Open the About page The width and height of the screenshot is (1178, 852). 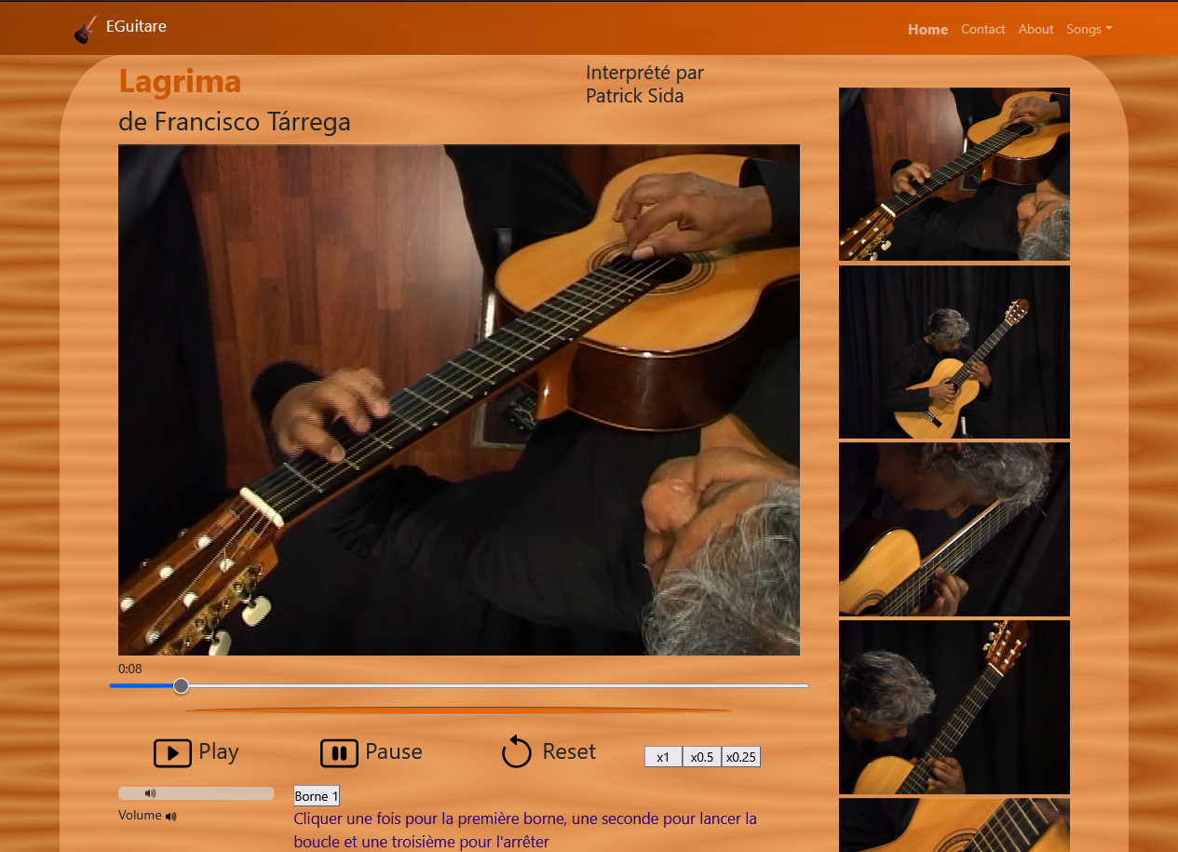pyautogui.click(x=1036, y=30)
